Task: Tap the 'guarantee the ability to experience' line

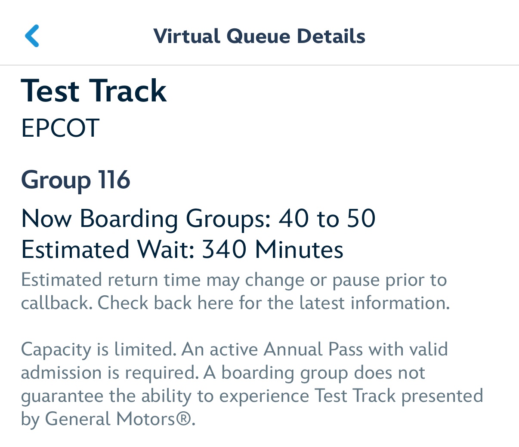Action: [x=165, y=396]
